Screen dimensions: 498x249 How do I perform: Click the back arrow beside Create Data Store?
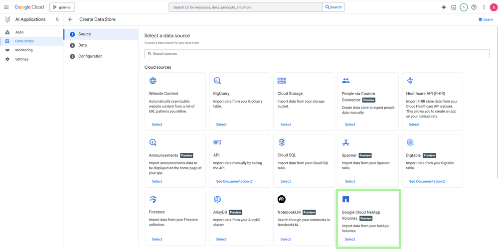tap(70, 19)
